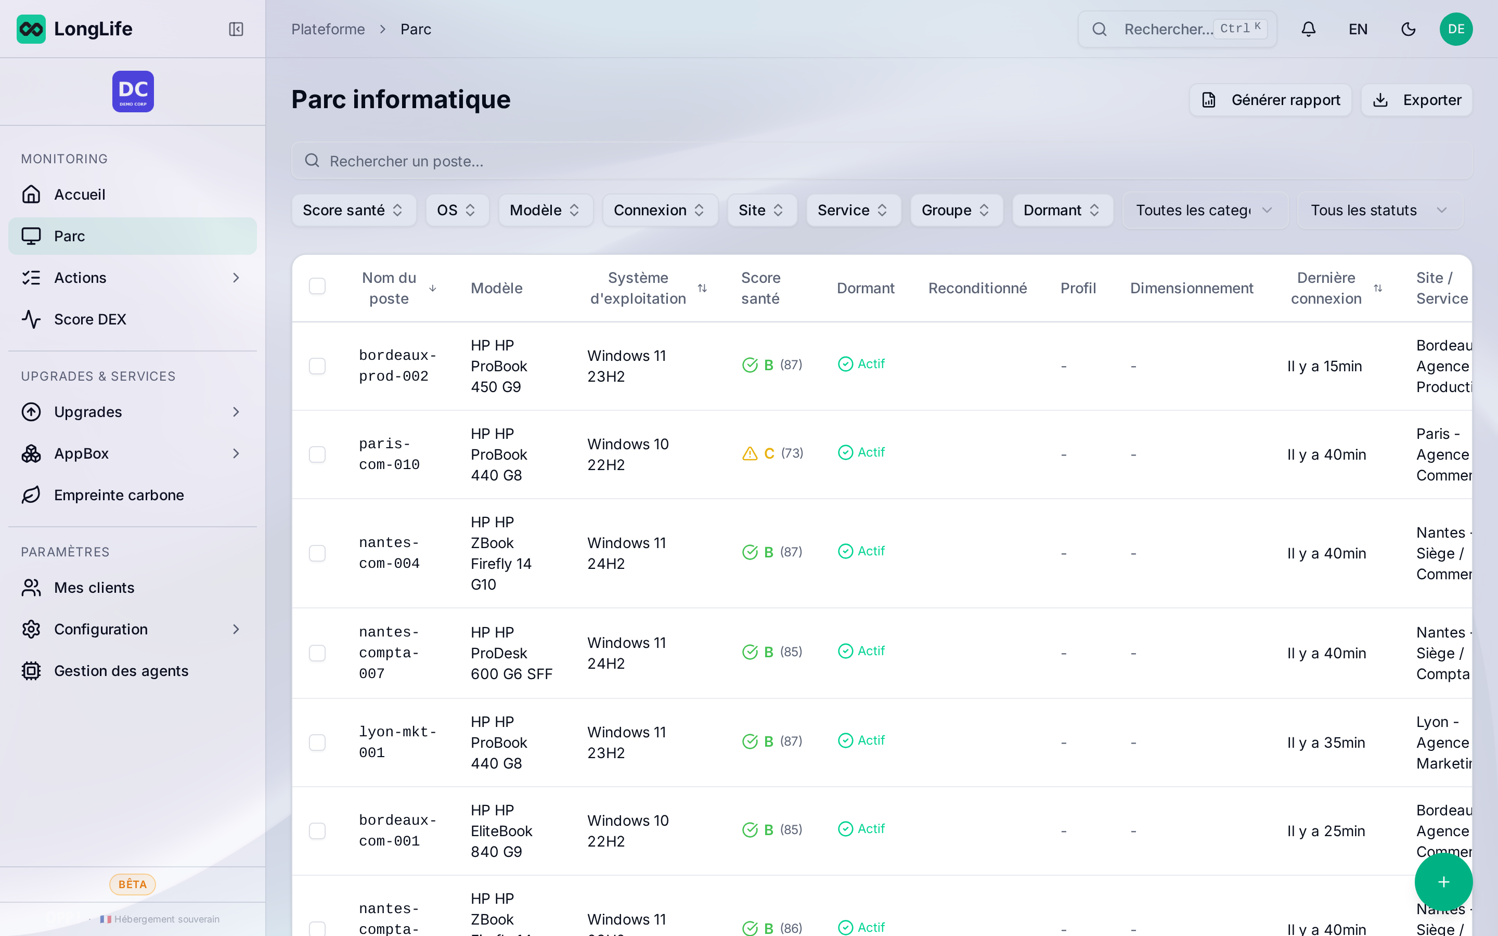1498x936 pixels.
Task: Open Empreinte carbone in sidebar
Action: click(133, 495)
